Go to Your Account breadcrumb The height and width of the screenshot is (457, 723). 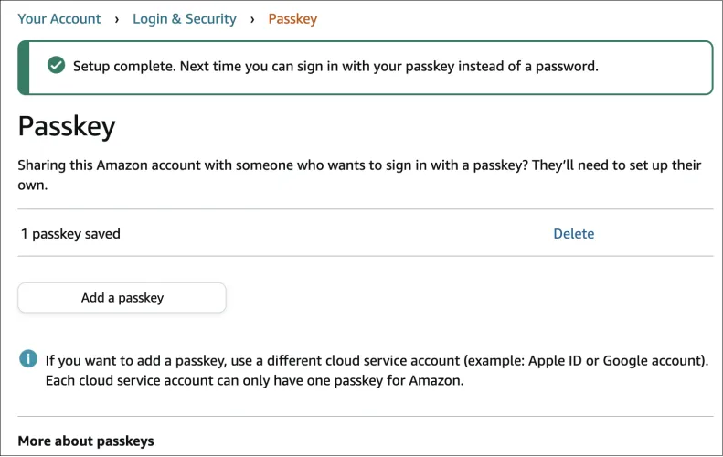click(59, 19)
